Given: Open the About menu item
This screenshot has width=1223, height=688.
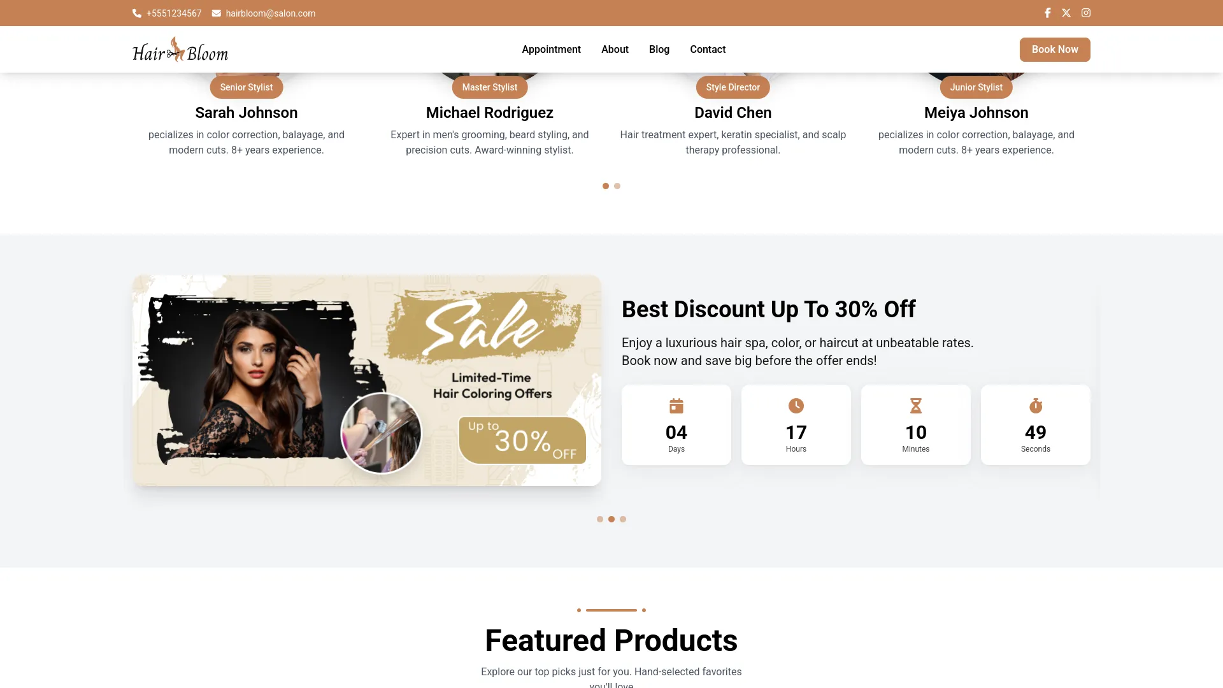Looking at the screenshot, I should coord(615,50).
